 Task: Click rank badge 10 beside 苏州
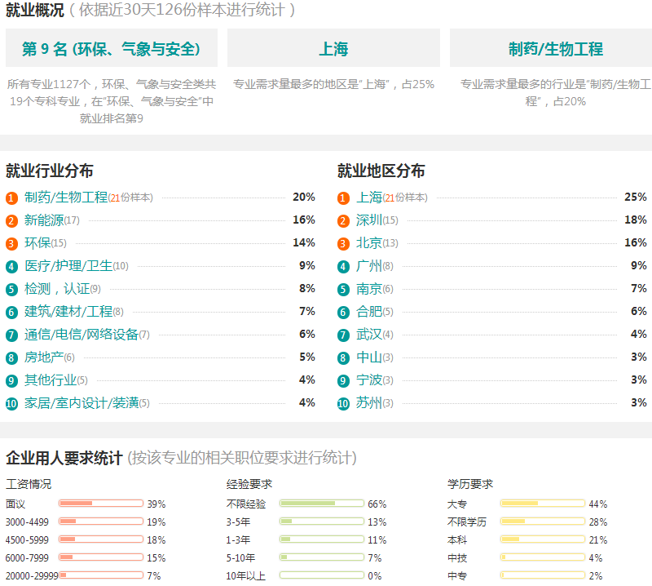point(343,404)
